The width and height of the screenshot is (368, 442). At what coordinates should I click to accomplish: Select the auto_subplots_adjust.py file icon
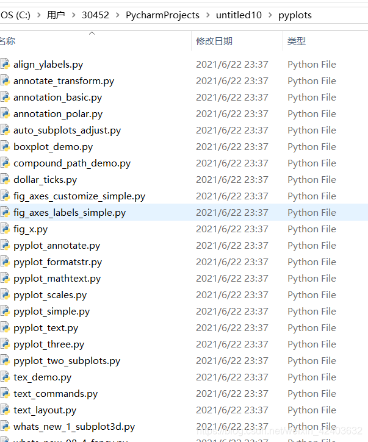pyautogui.click(x=5, y=130)
